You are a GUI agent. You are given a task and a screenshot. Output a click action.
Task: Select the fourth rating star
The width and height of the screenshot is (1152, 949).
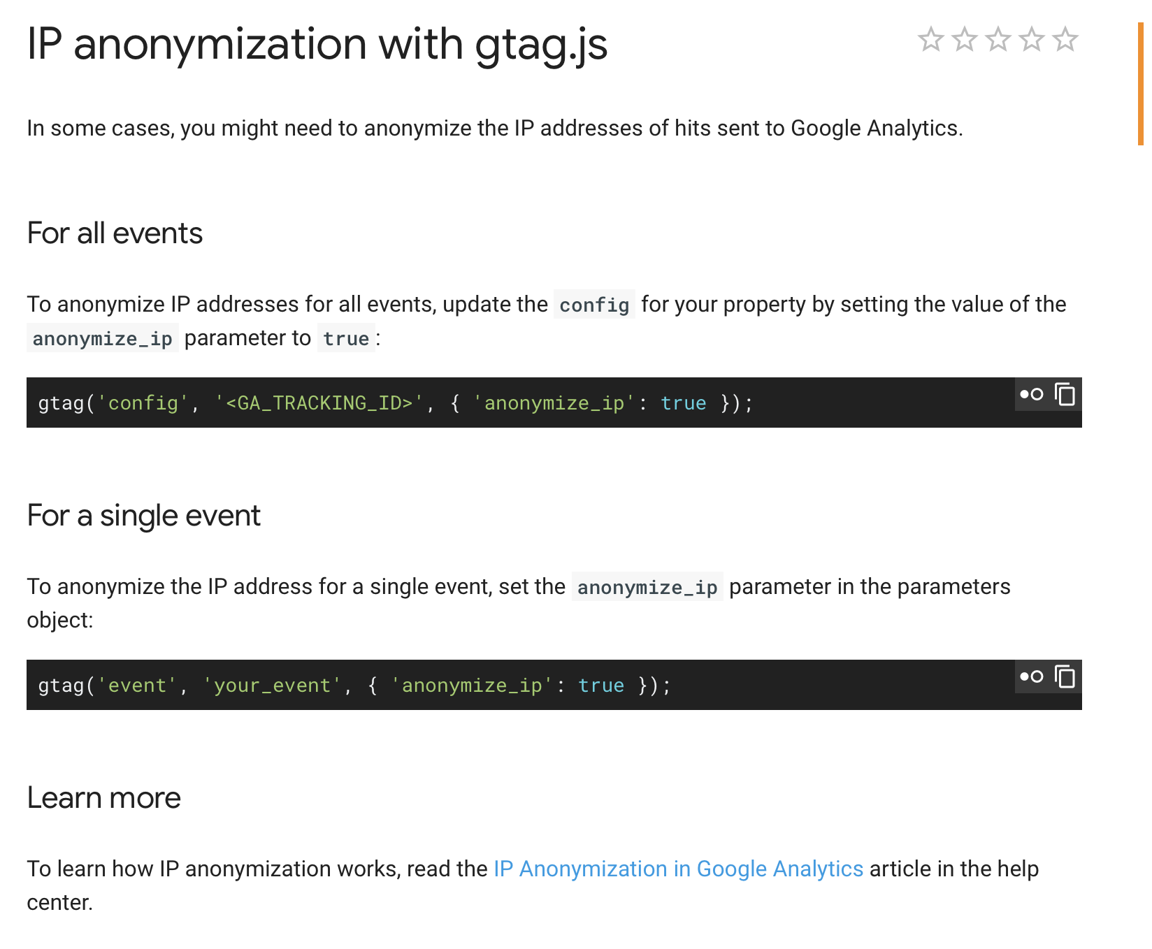point(1031,39)
